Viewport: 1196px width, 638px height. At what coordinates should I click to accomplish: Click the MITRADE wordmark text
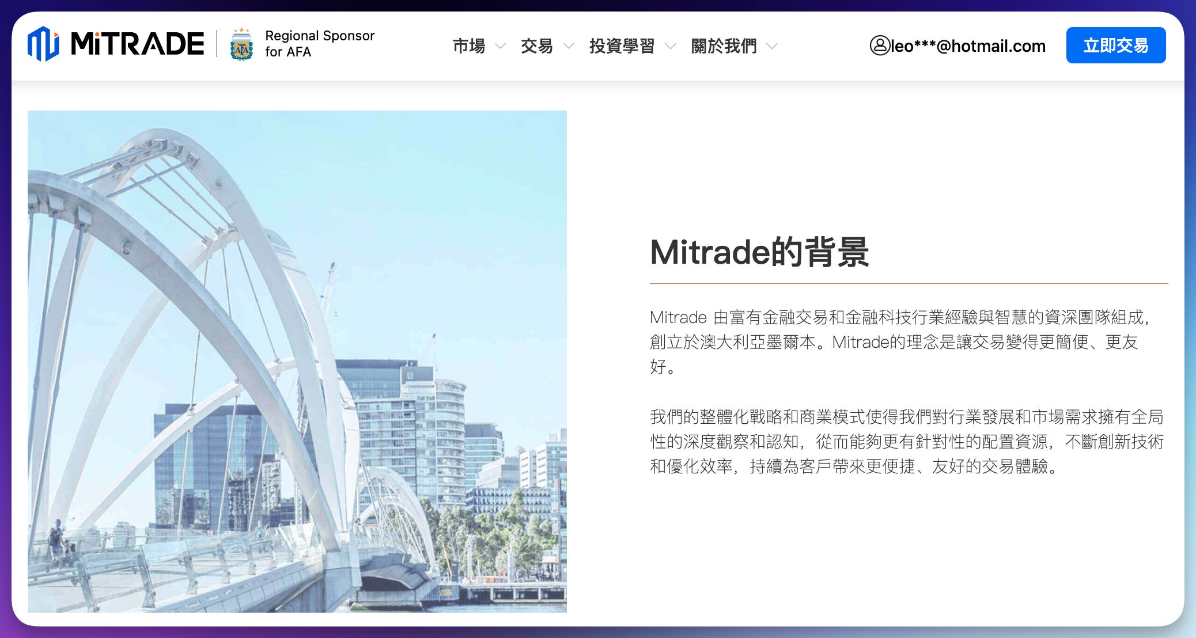click(x=137, y=44)
